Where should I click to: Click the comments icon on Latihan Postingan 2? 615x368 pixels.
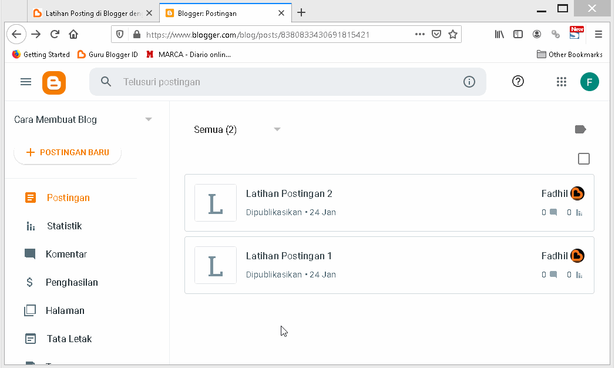553,212
